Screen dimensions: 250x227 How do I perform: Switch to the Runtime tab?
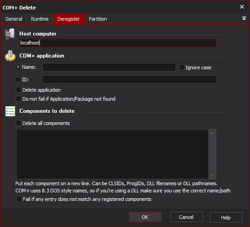click(x=40, y=19)
